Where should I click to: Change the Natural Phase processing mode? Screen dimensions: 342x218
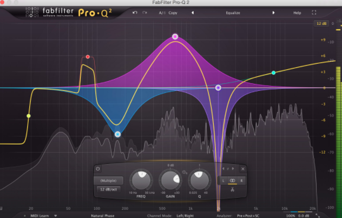(102, 216)
